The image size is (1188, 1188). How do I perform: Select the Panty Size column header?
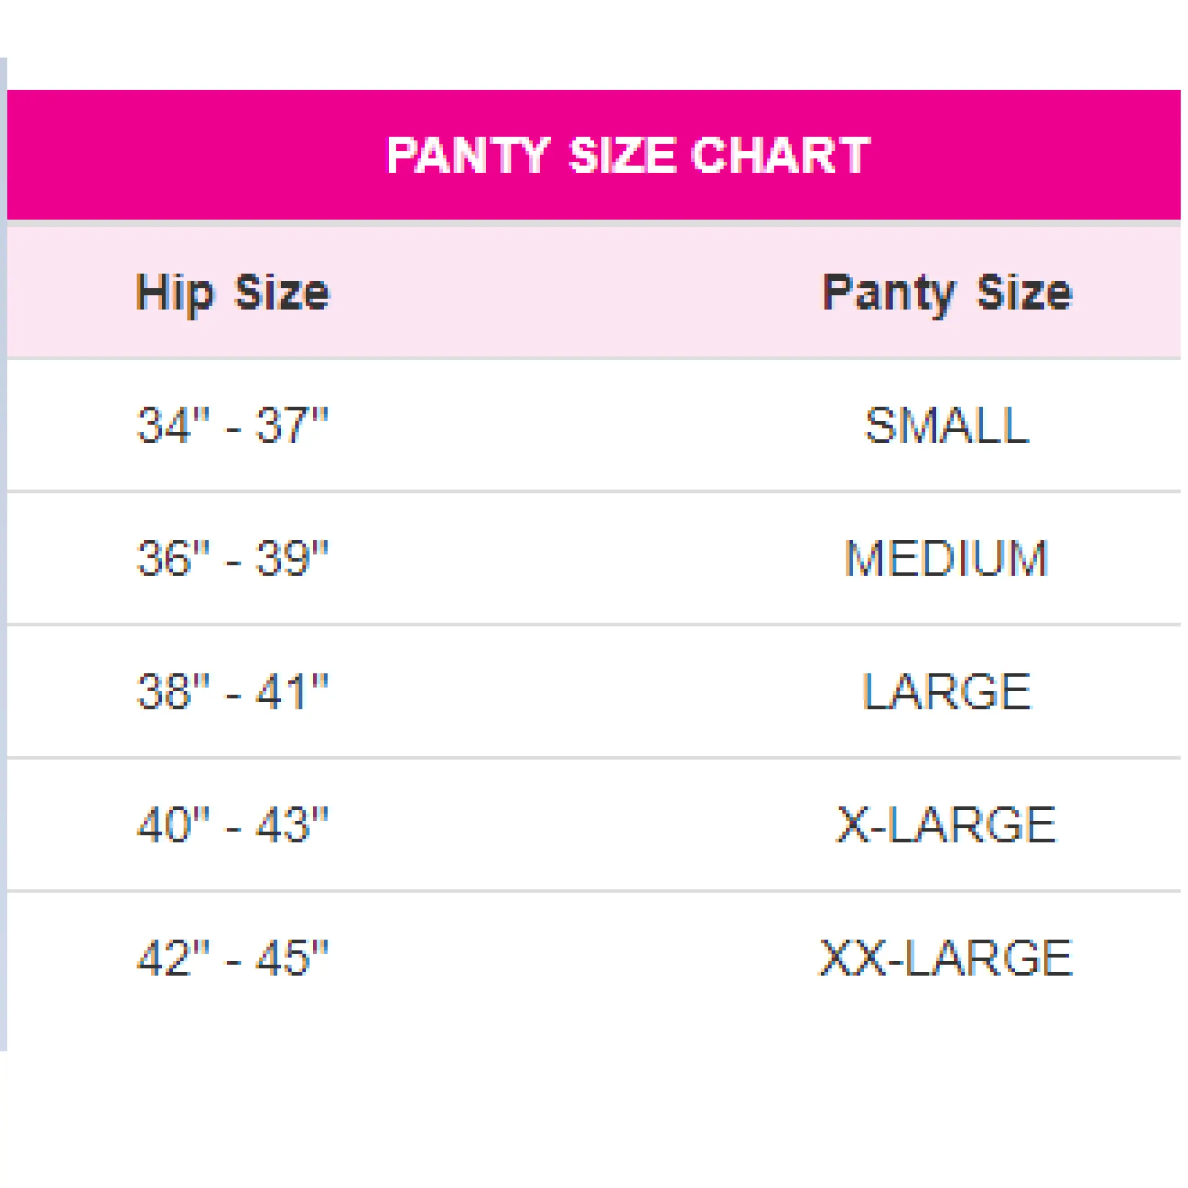coord(947,293)
